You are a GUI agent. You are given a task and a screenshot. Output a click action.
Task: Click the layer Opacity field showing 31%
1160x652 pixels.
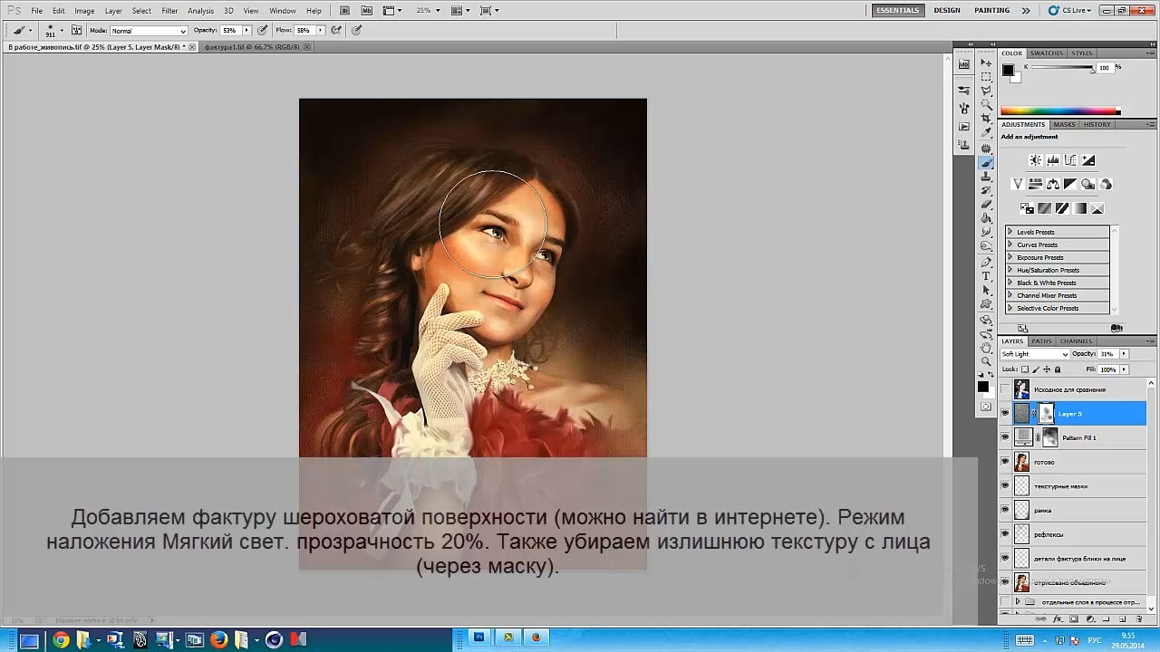click(x=1107, y=354)
